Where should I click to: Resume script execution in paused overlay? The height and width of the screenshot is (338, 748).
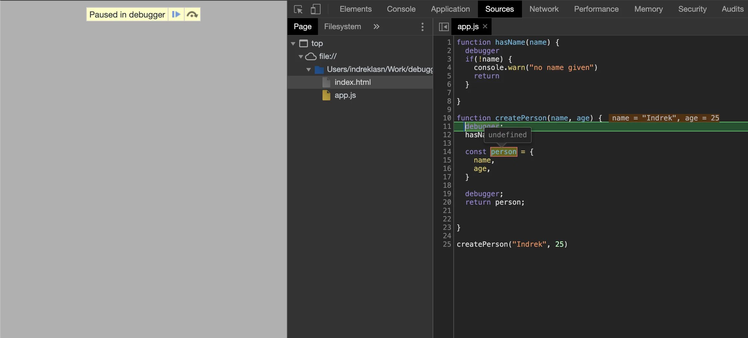pos(176,15)
